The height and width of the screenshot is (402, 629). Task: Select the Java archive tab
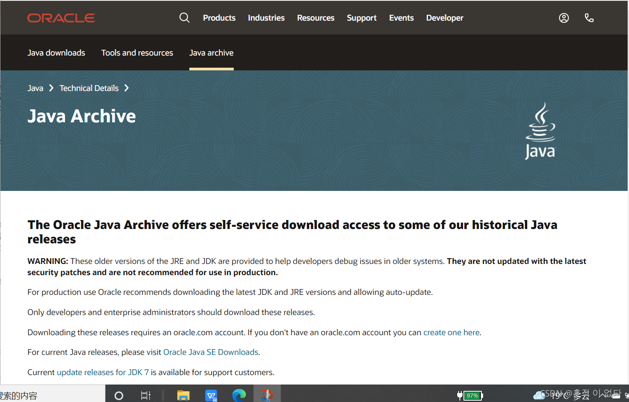(211, 53)
